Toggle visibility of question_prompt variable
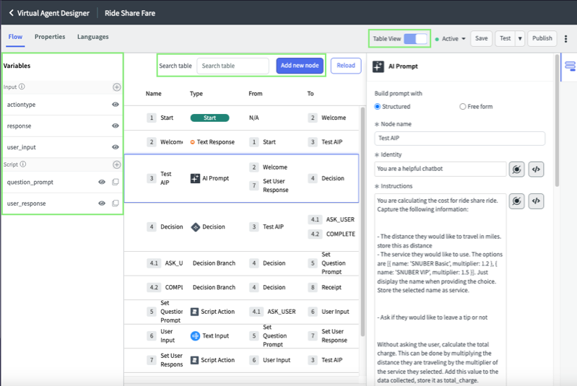 click(x=102, y=182)
